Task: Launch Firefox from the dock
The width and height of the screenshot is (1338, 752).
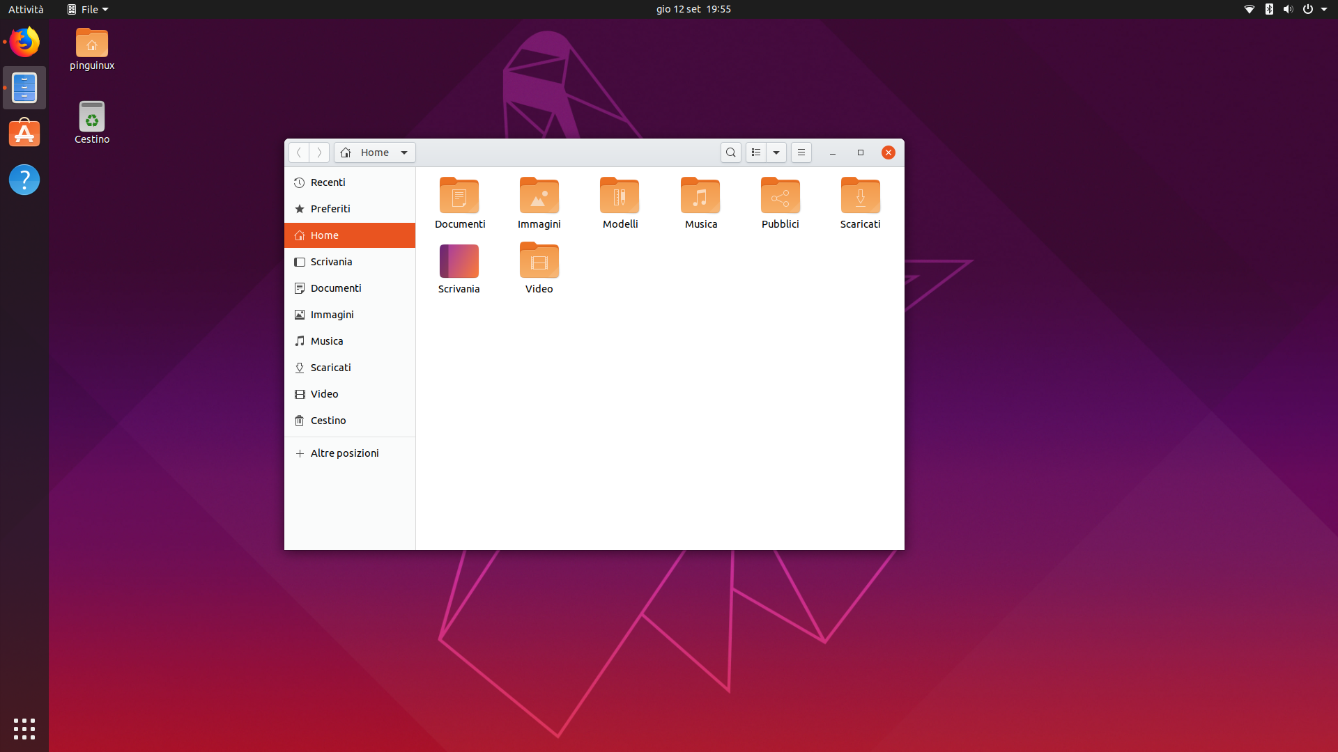Action: point(24,42)
